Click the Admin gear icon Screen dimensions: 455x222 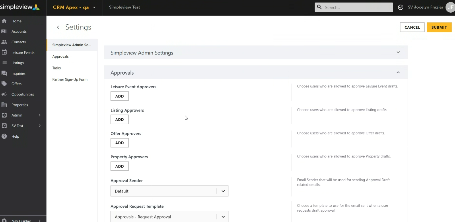pyautogui.click(x=4, y=115)
